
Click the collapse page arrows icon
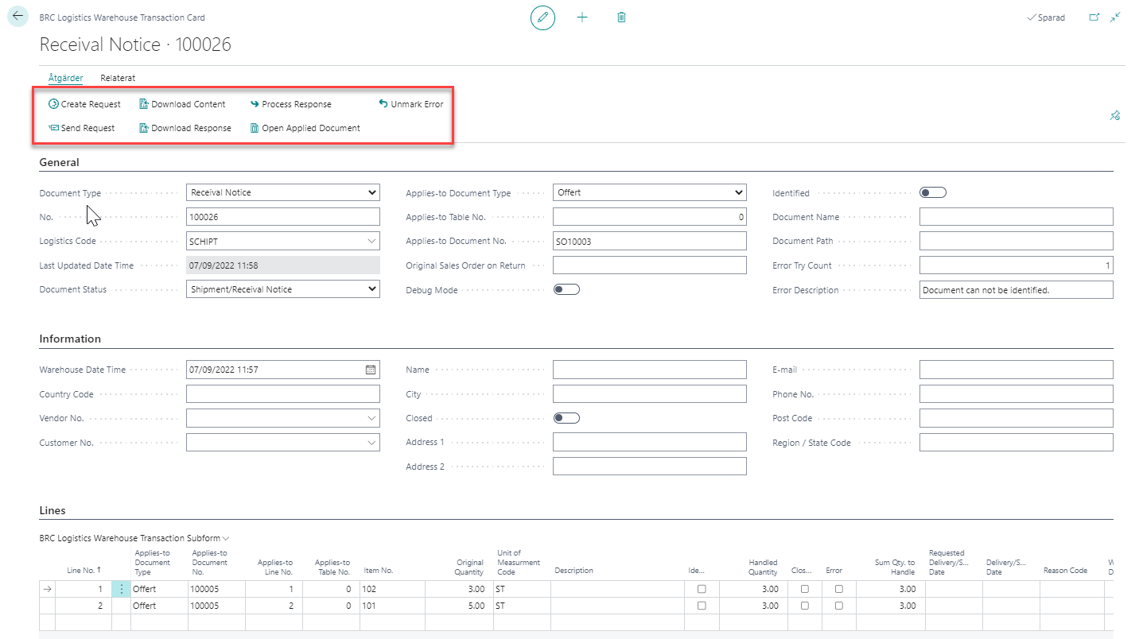tap(1116, 17)
